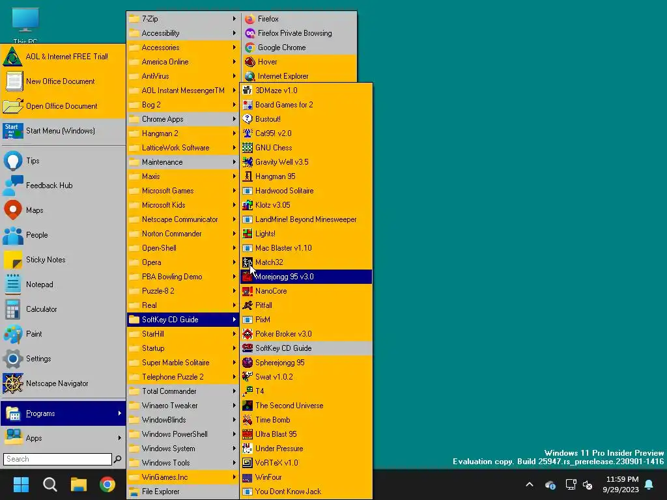The image size is (667, 500).
Task: Open Netscape Navigator ship wheel icon
Action: (x=13, y=383)
